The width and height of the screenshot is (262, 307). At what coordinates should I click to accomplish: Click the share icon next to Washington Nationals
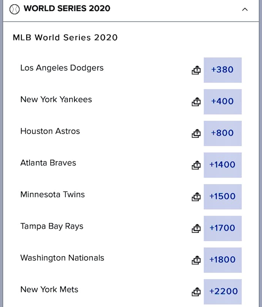click(196, 260)
